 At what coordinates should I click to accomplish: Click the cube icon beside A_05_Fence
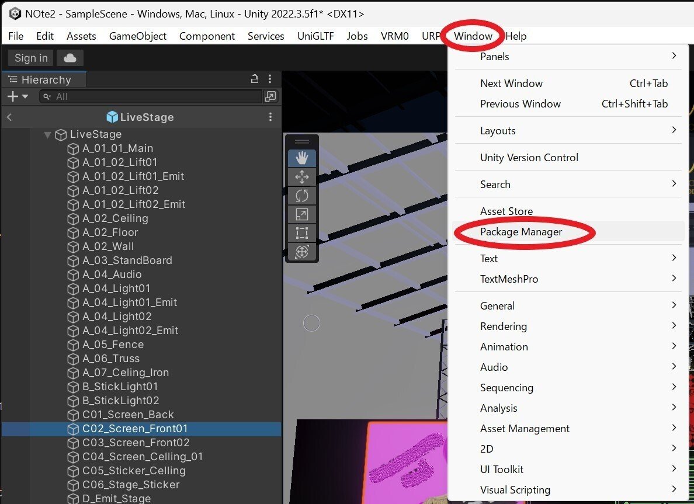73,345
